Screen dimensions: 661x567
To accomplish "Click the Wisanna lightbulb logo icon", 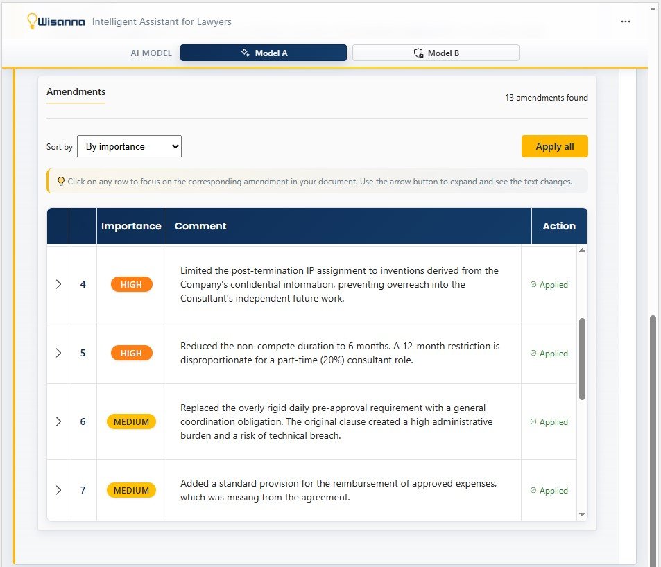I will [x=31, y=21].
